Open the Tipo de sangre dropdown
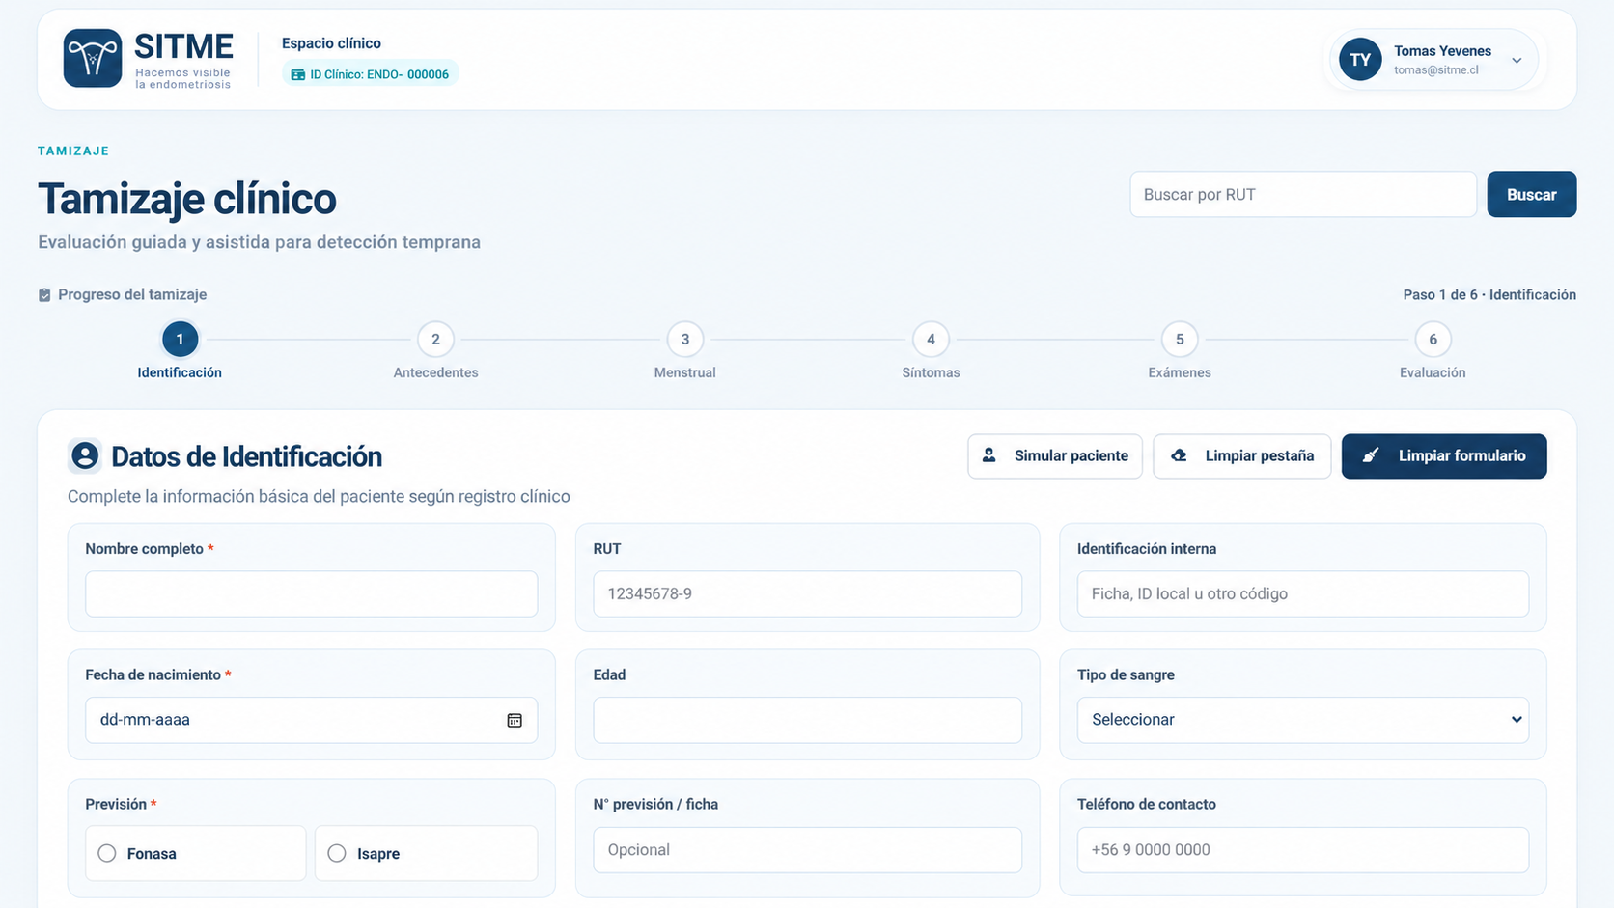Image resolution: width=1614 pixels, height=908 pixels. (x=1302, y=720)
